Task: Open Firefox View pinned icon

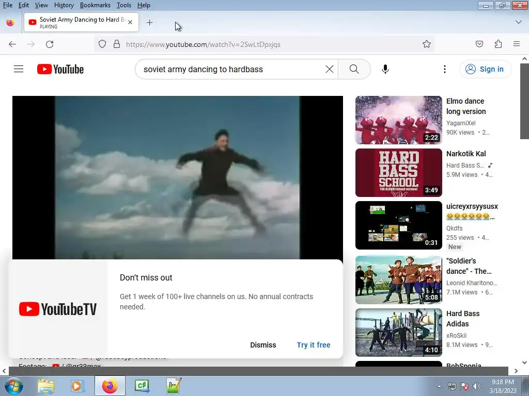Action: click(x=10, y=23)
